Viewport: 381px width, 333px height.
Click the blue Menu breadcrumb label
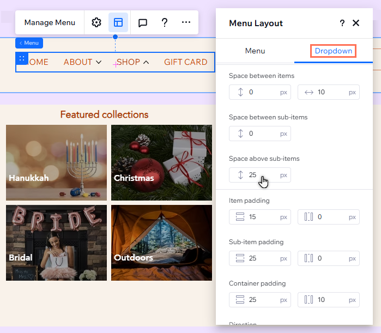tap(29, 43)
